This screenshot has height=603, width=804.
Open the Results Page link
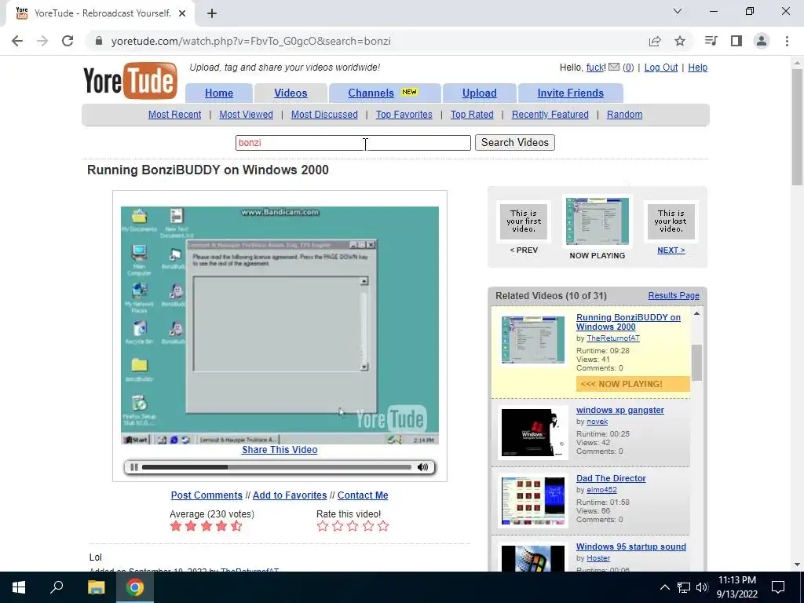click(674, 295)
